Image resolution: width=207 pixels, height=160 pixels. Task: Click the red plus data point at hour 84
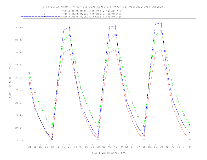[190, 140]
